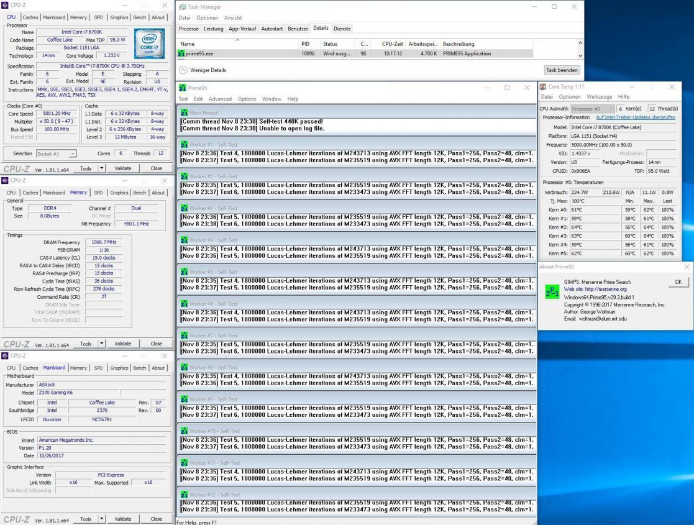This screenshot has height=525, width=694.
Task: Click the Worker #1 Self-Test window icon
Action: (x=183, y=144)
